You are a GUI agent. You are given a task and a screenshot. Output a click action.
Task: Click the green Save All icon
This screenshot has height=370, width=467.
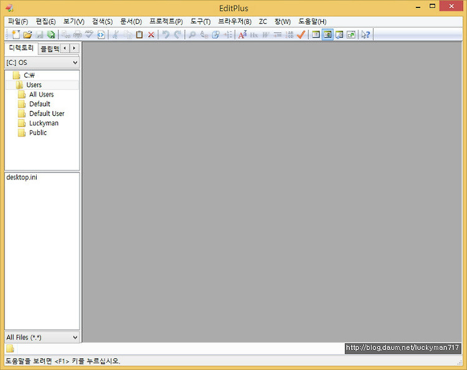click(x=51, y=34)
